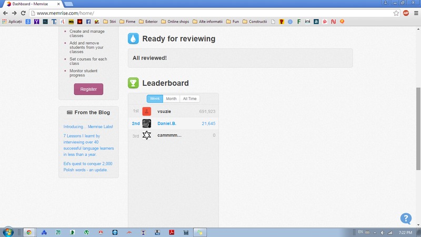The width and height of the screenshot is (421, 237).
Task: Click the Leaderboard trophy icon
Action: [133, 83]
